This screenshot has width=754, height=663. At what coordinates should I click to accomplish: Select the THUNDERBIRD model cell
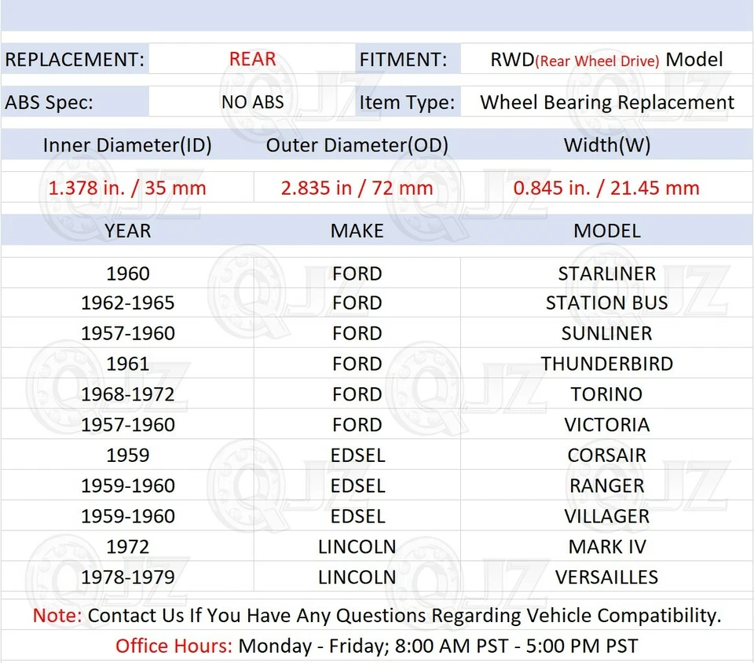pos(607,364)
